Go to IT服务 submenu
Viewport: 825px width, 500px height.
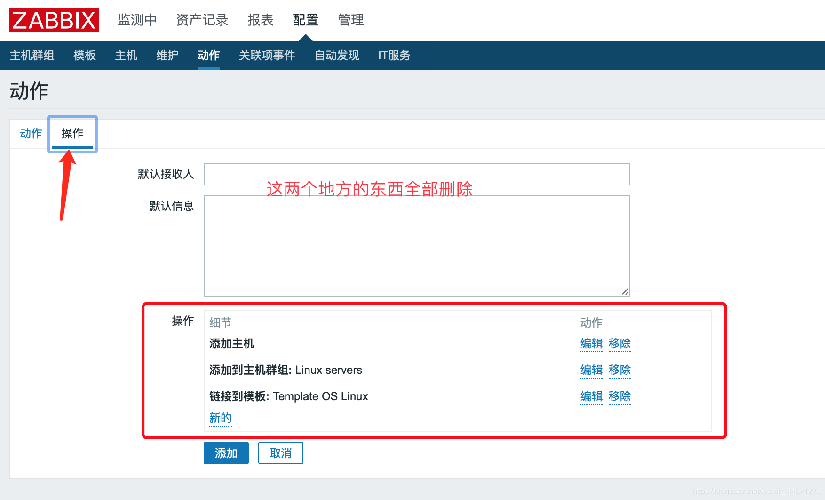pos(394,56)
